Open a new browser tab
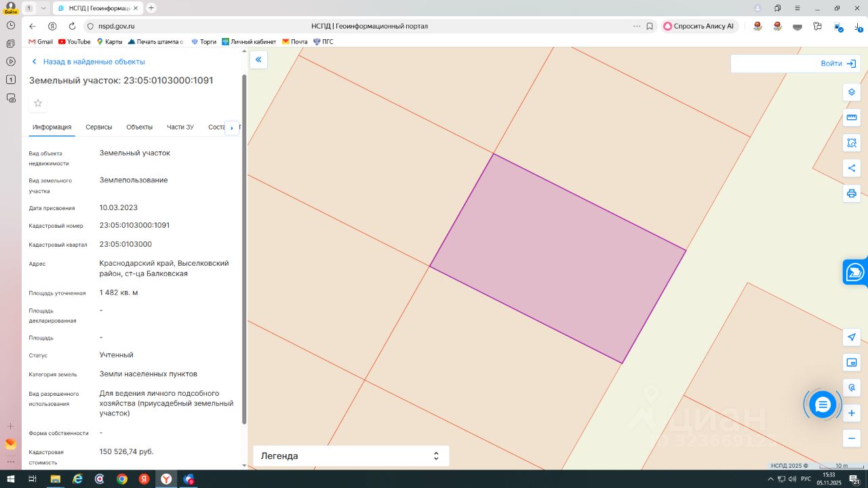The width and height of the screenshot is (868, 488). [151, 8]
